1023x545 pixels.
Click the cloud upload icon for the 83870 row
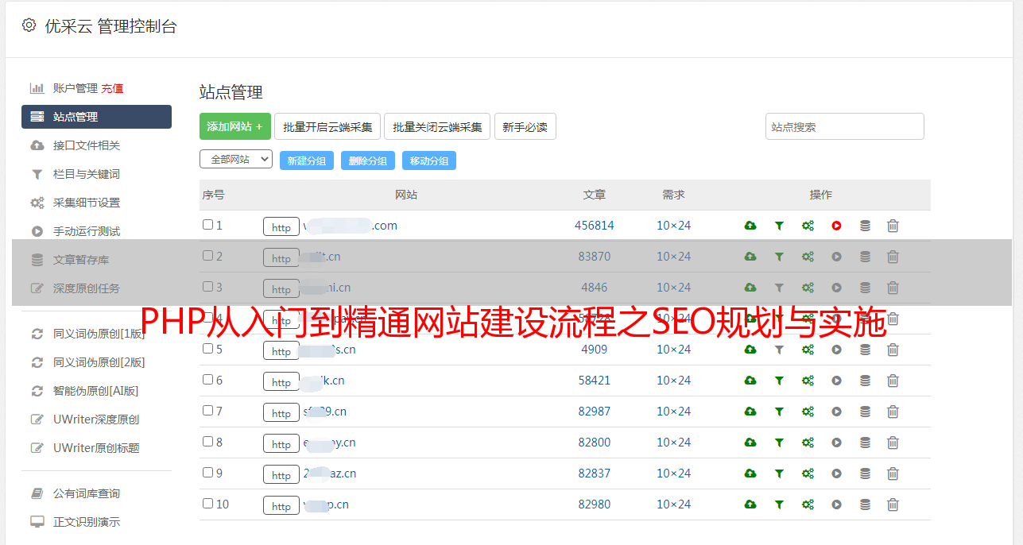(750, 257)
